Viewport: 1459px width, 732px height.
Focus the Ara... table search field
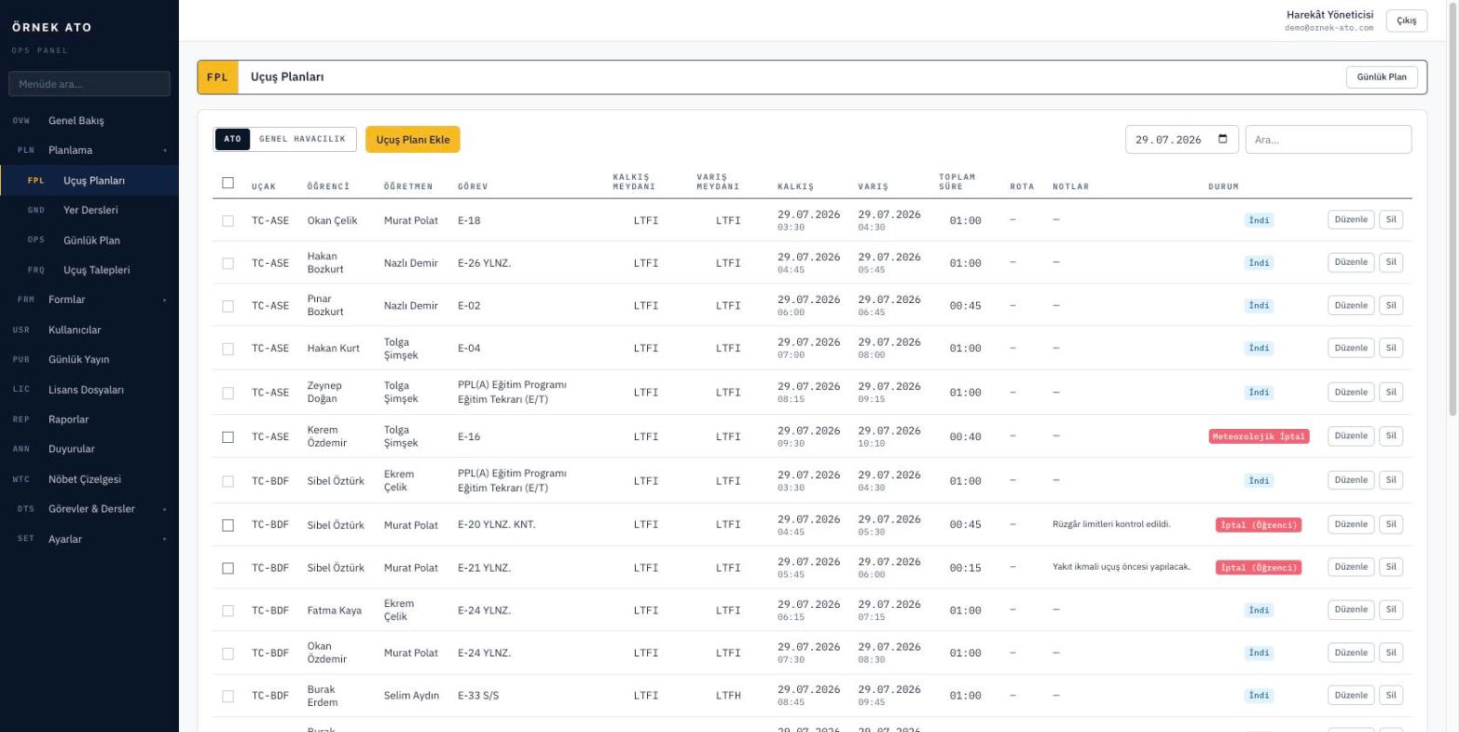[1328, 140]
